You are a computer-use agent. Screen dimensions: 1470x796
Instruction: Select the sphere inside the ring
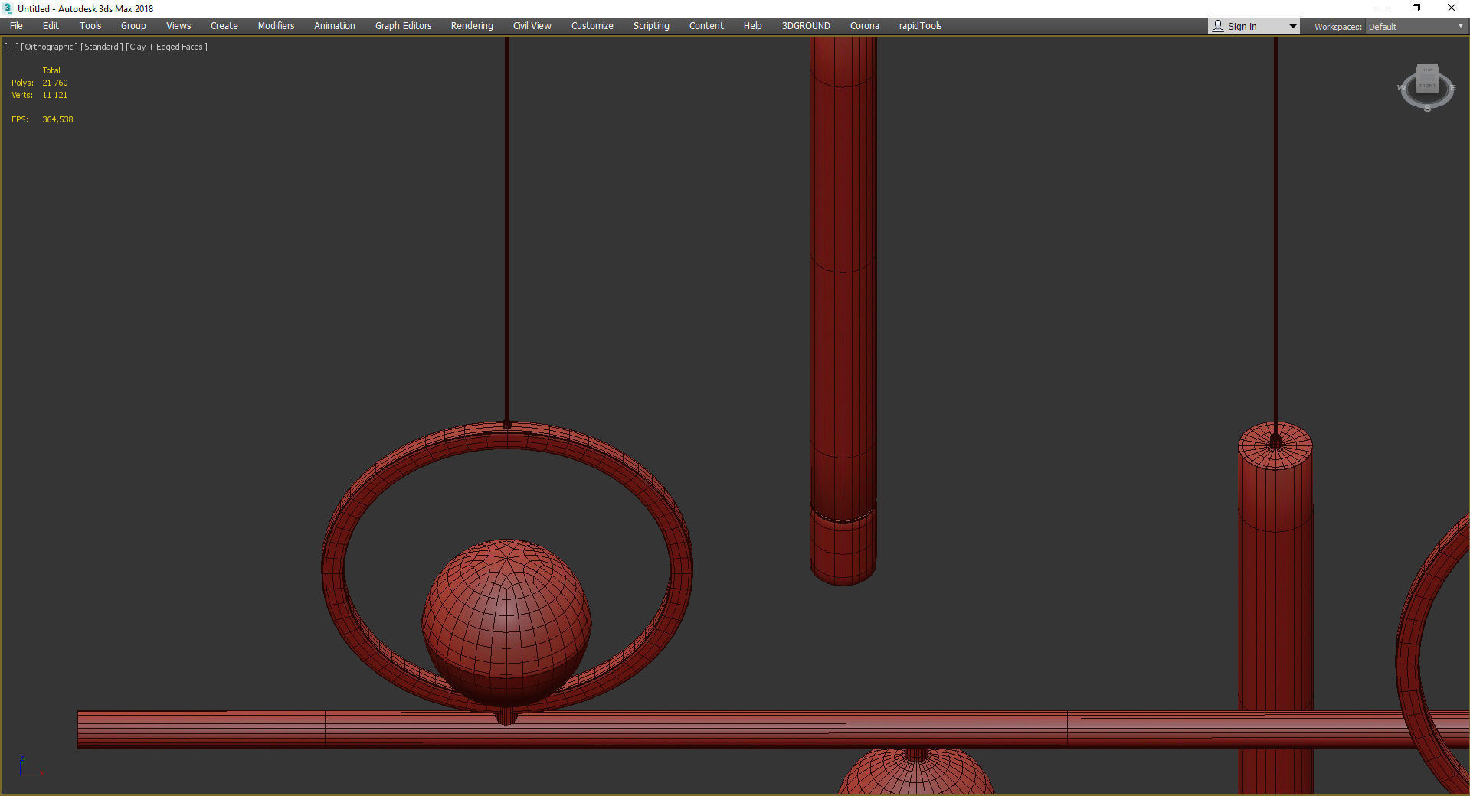506,624
